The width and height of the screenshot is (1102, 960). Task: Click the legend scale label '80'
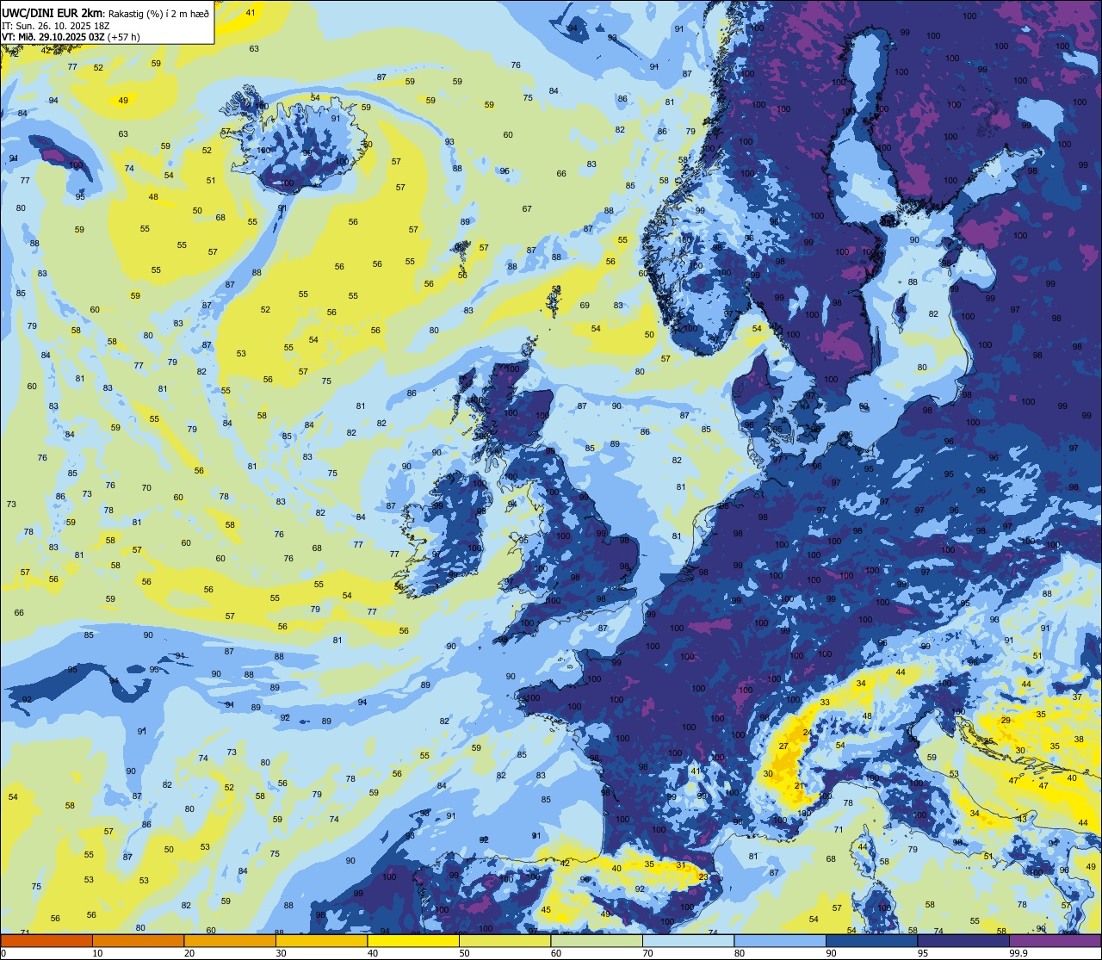pyautogui.click(x=740, y=953)
